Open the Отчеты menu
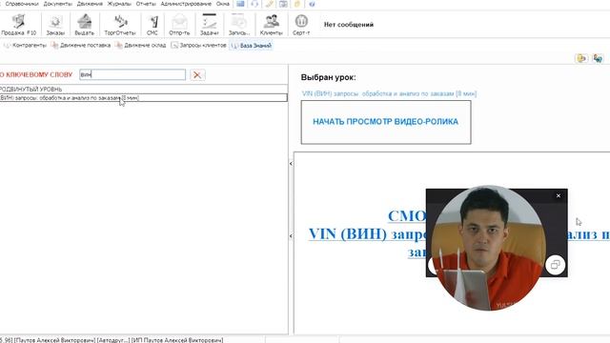 click(146, 4)
